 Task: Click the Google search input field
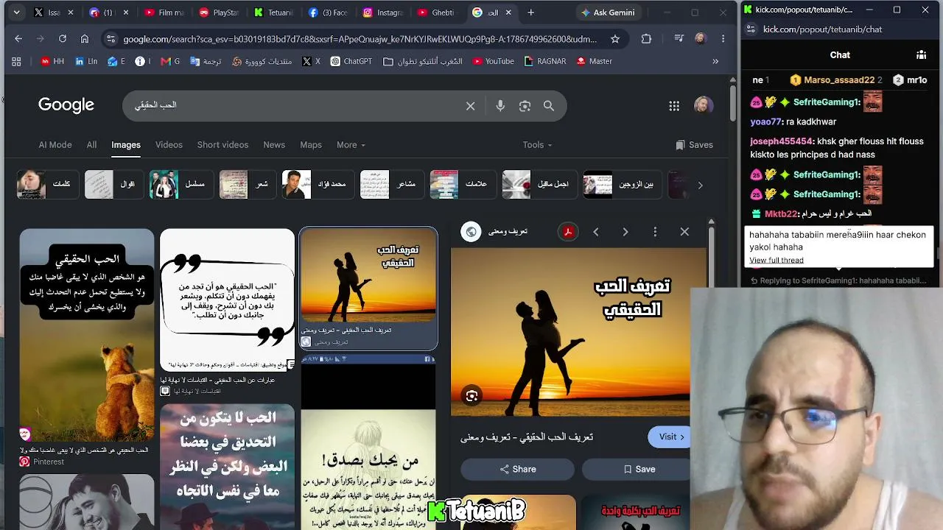[x=295, y=106]
